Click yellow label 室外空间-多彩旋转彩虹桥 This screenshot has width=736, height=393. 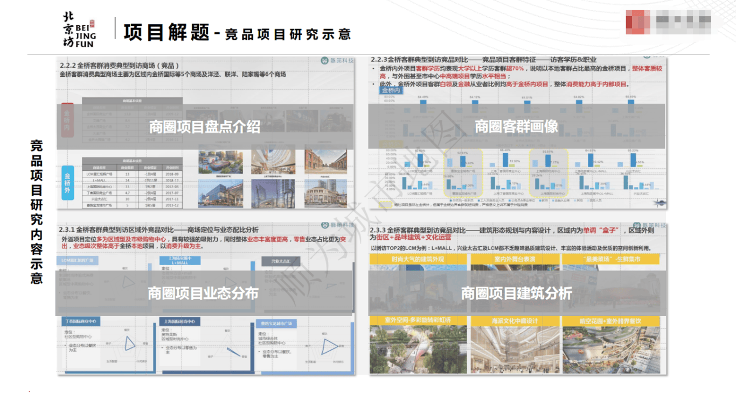click(418, 321)
